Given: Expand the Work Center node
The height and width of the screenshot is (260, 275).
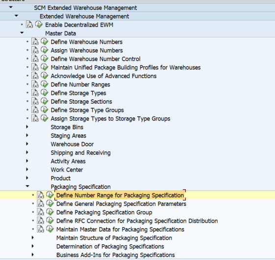Looking at the screenshot, I should [x=27, y=170].
